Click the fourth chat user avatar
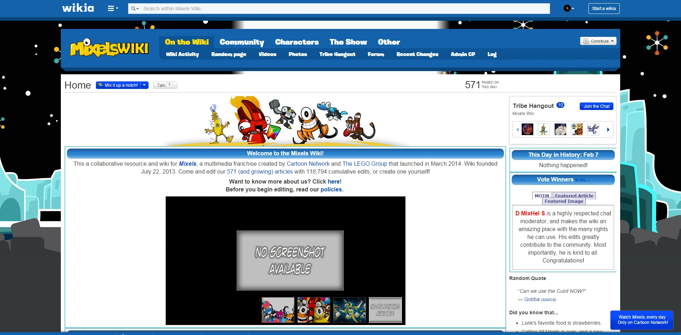681x335 pixels. point(577,129)
